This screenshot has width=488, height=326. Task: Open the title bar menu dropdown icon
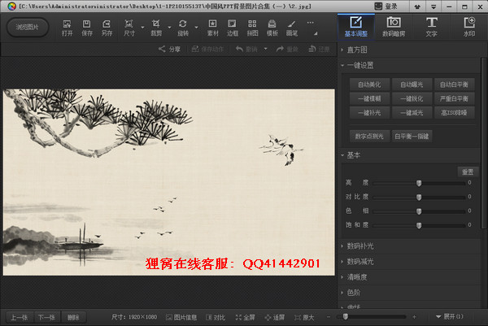pyautogui.click(x=434, y=7)
